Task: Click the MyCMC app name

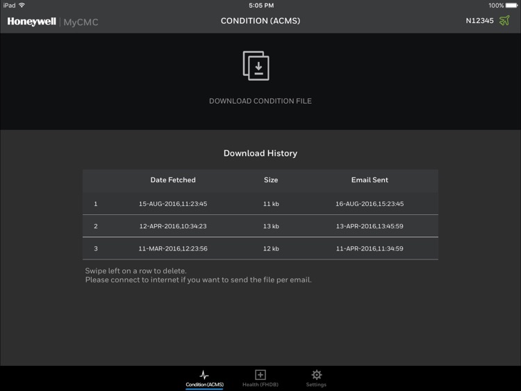Action: [x=81, y=22]
